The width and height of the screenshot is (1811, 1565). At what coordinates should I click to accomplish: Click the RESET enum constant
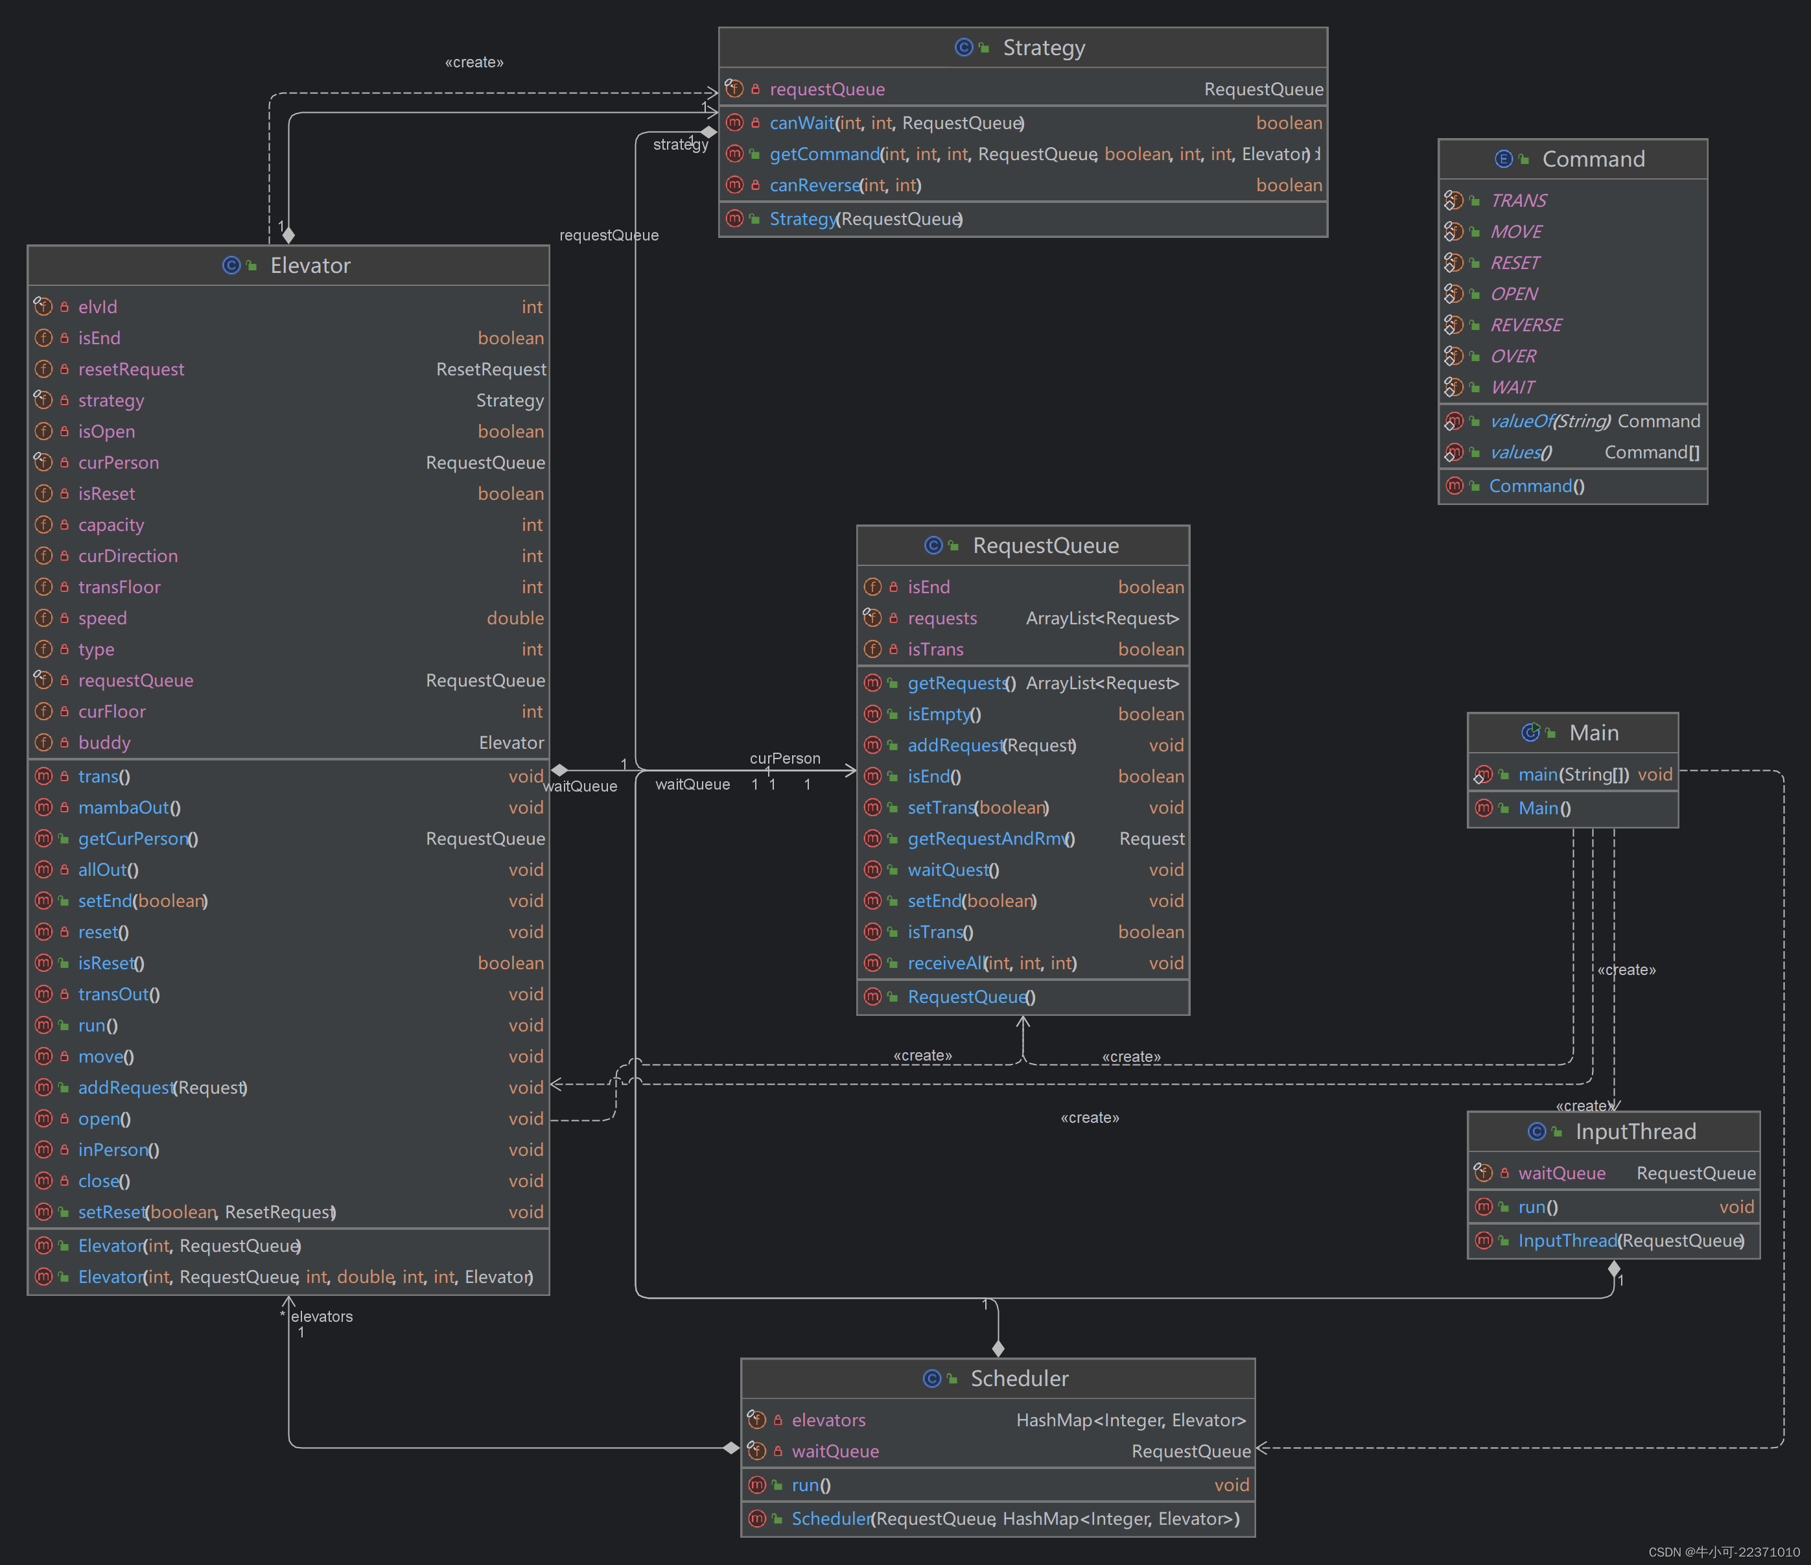(1573, 263)
